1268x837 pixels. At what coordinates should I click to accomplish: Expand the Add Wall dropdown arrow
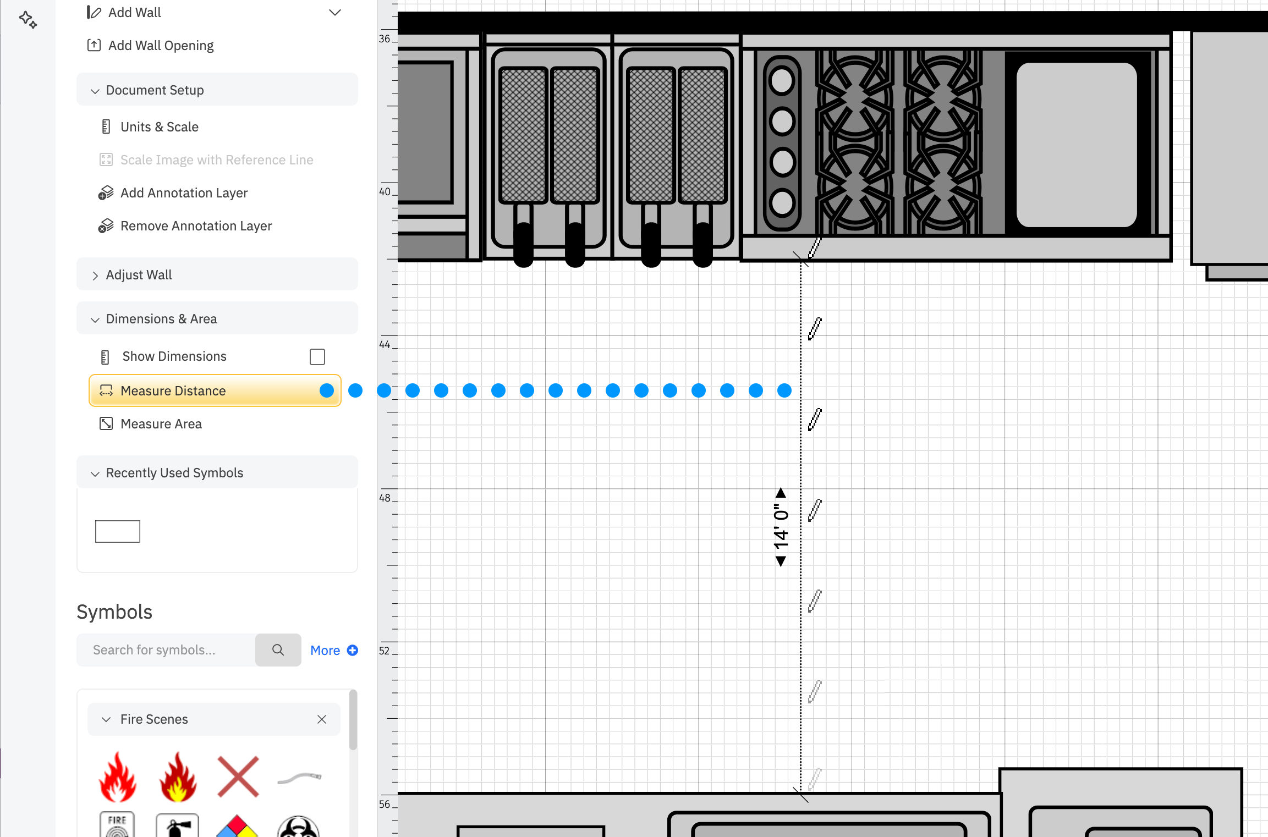[x=334, y=13]
